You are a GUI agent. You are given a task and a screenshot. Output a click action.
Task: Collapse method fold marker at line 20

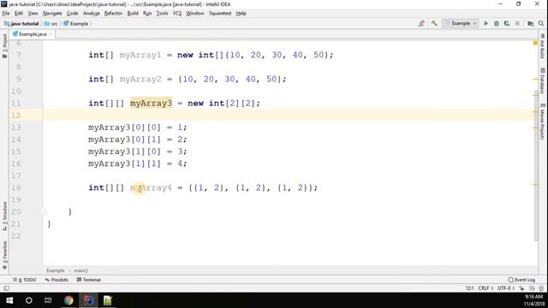coord(43,211)
